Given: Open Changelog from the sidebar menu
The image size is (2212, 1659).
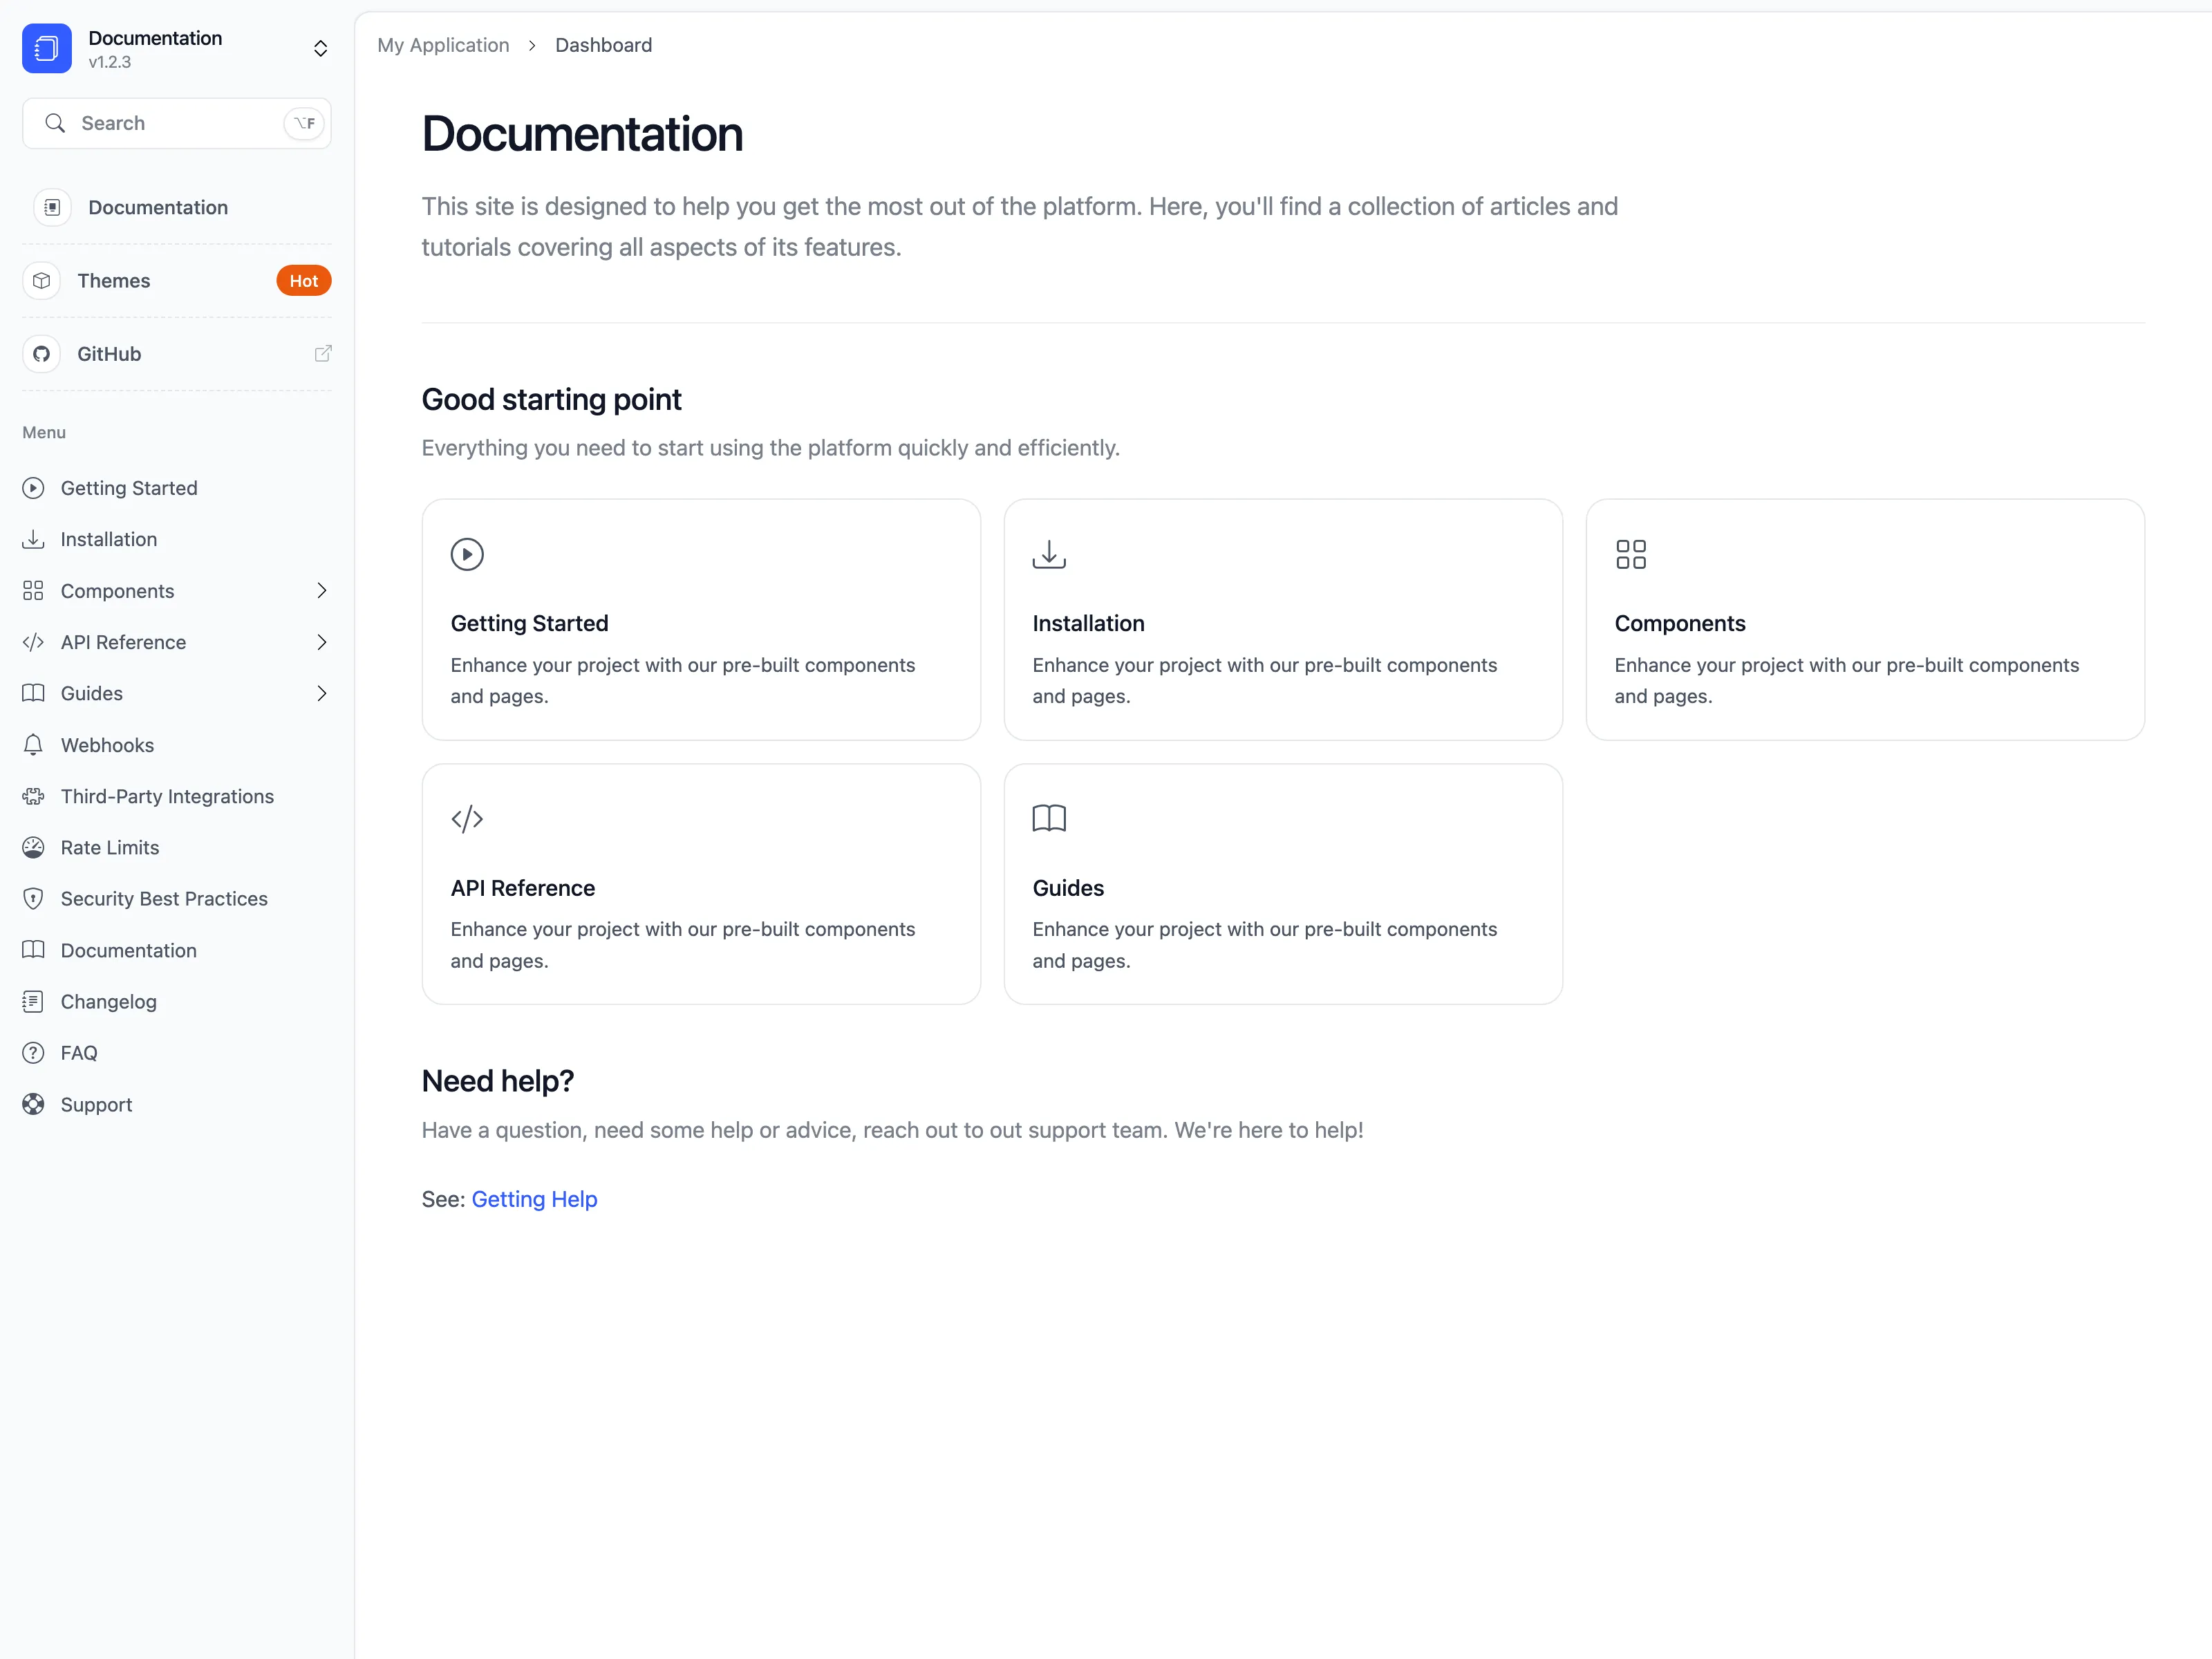Looking at the screenshot, I should click(108, 1002).
